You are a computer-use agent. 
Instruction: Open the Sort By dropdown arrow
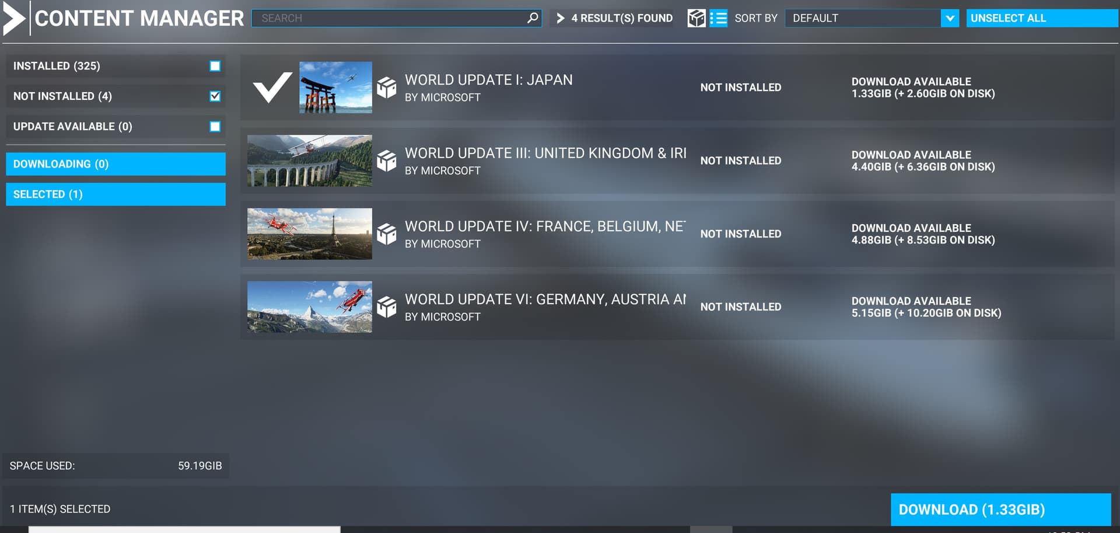950,18
